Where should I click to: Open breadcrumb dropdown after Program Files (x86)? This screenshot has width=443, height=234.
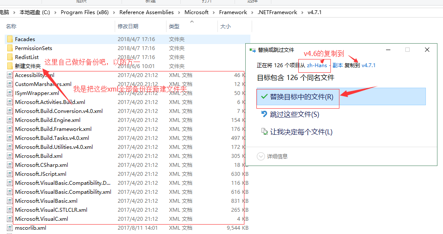(114, 12)
